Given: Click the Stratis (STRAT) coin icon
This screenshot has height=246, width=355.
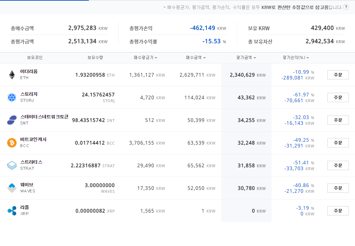Looking at the screenshot, I should [x=12, y=165].
